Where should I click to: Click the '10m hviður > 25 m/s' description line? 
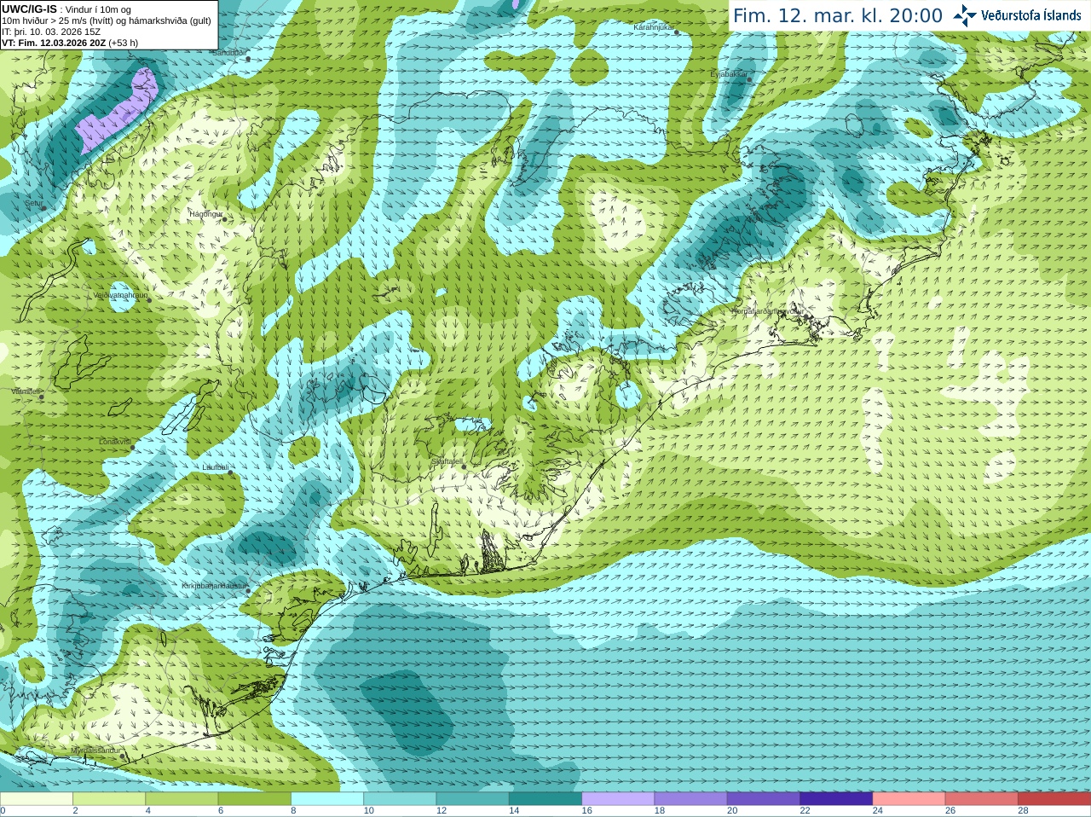pos(107,20)
